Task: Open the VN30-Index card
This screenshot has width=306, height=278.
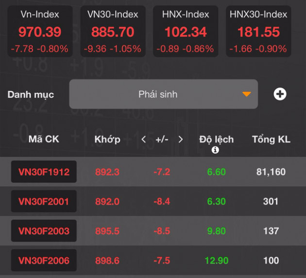Action: (x=113, y=31)
